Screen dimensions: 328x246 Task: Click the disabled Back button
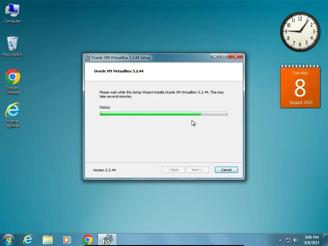point(173,170)
